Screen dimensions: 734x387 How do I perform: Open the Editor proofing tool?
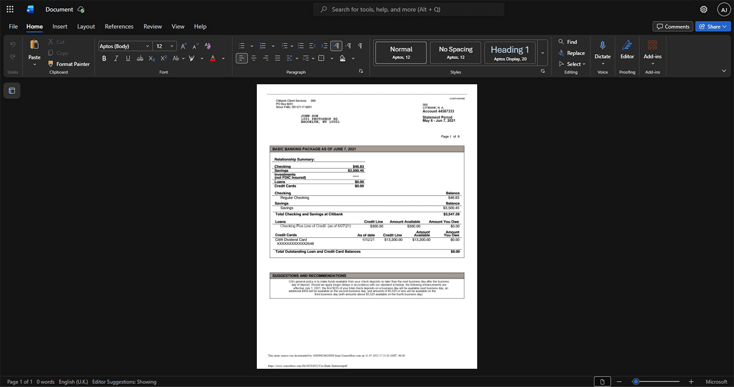point(627,49)
